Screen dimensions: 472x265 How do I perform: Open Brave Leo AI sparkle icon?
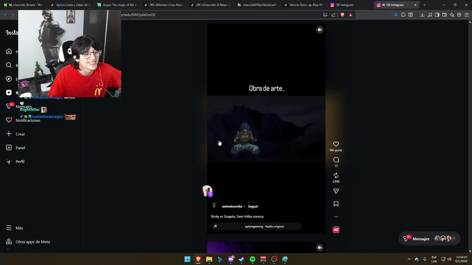[452, 15]
